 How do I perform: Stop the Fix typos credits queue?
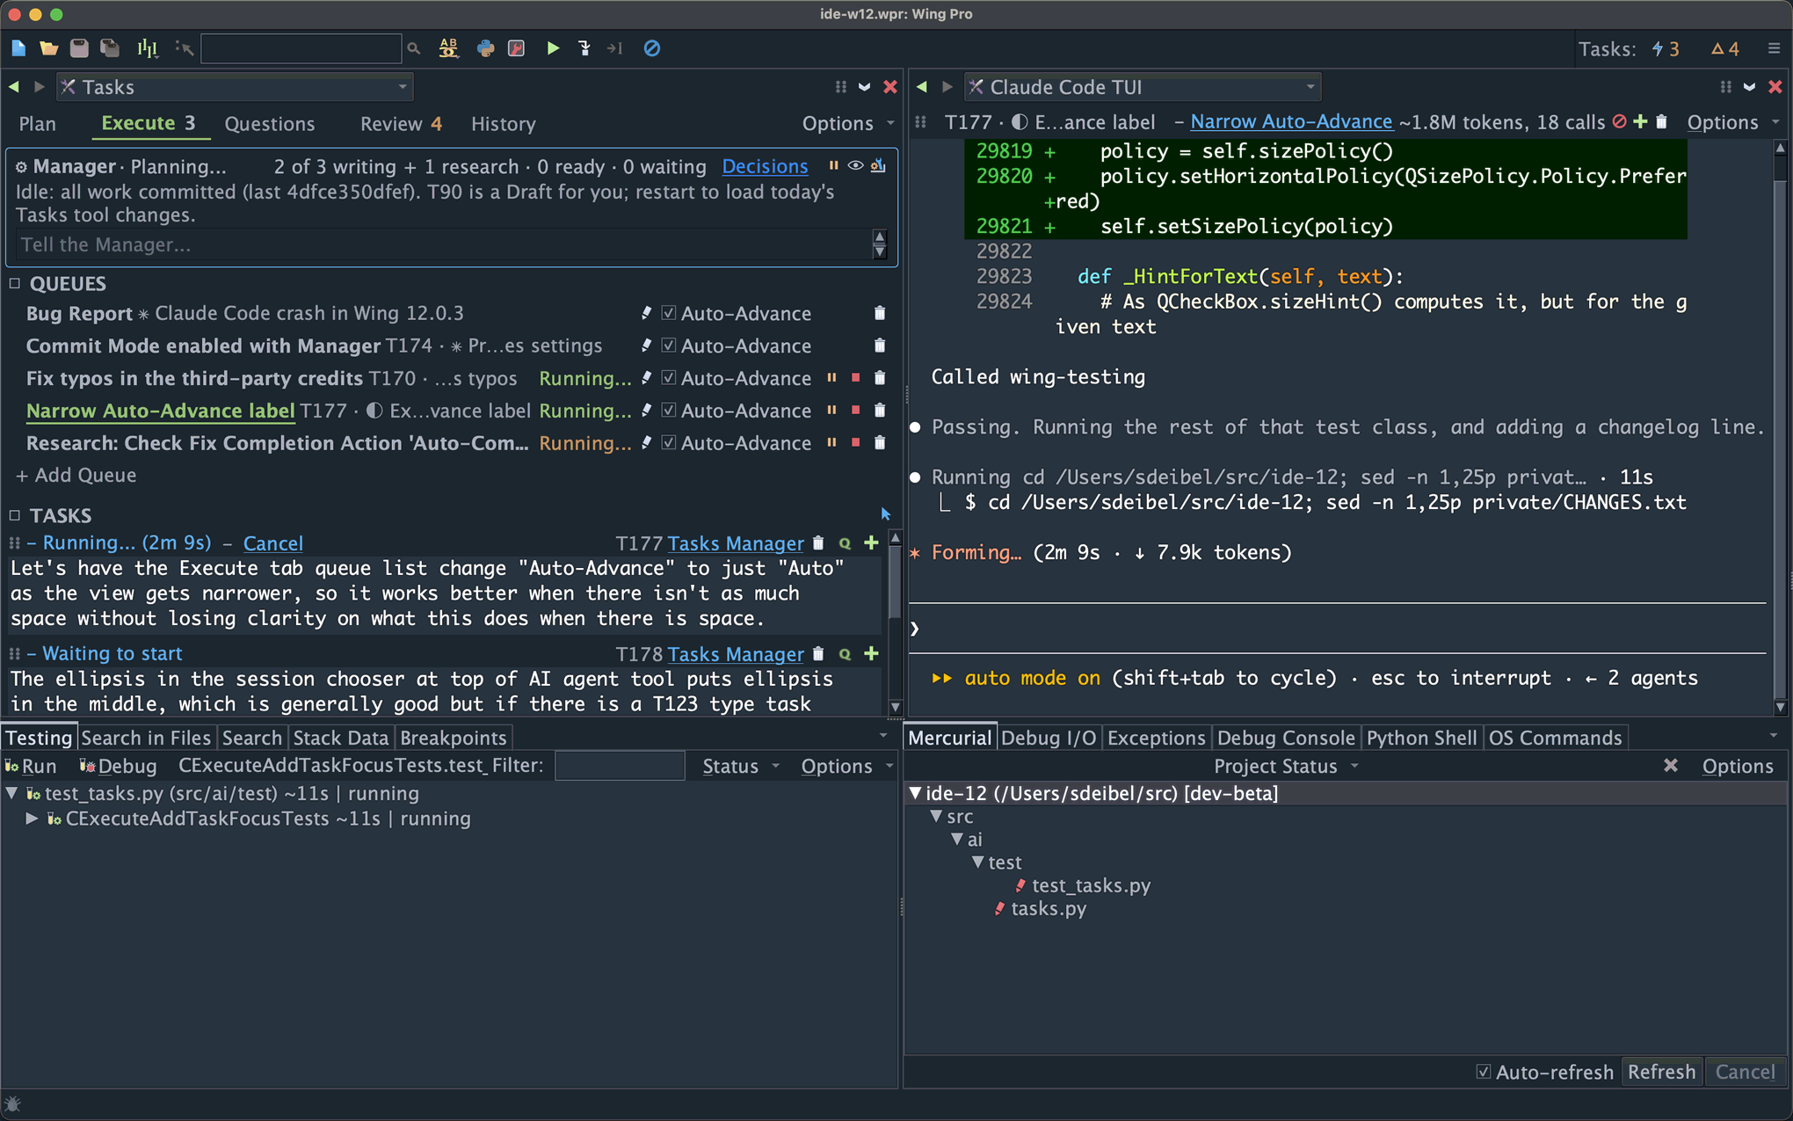(x=855, y=378)
